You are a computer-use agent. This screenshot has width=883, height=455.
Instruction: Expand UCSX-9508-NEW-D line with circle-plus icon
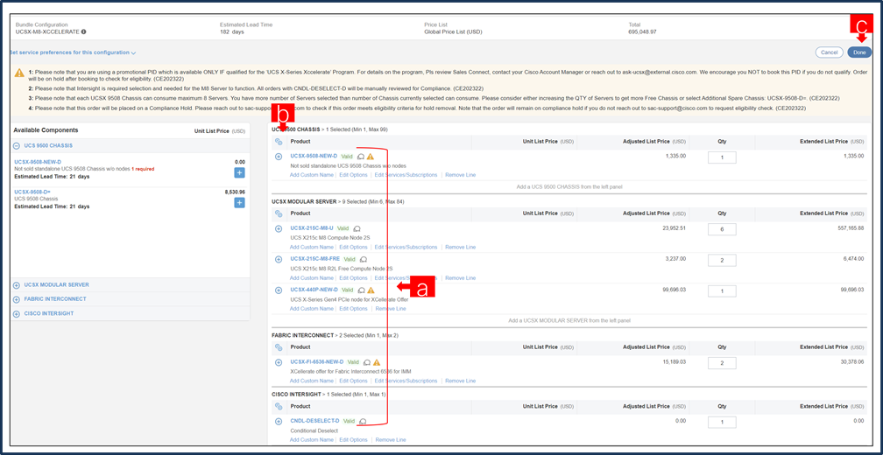pyautogui.click(x=279, y=157)
